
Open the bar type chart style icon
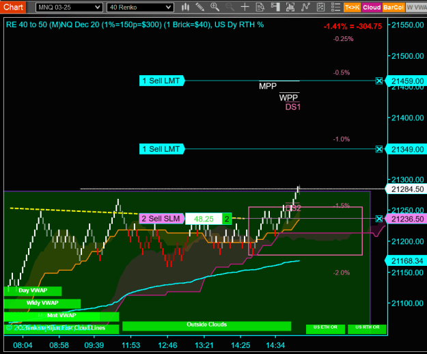(x=185, y=7)
